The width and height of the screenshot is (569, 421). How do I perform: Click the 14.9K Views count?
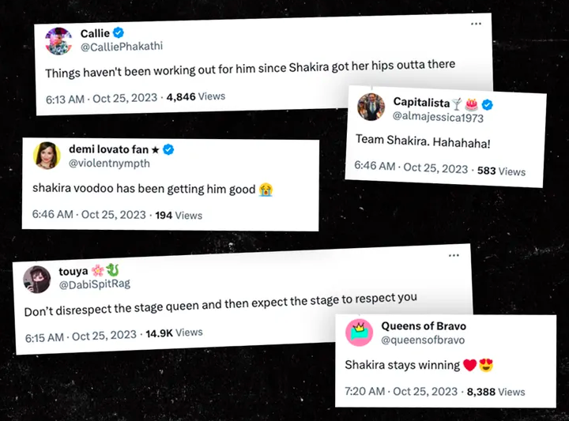click(174, 333)
